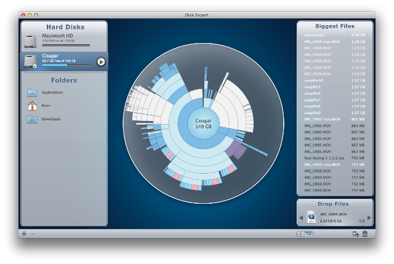This screenshot has width=394, height=264.
Task: Click the 1.24 GB/6 GB label in Drop Files
Action: [x=331, y=221]
